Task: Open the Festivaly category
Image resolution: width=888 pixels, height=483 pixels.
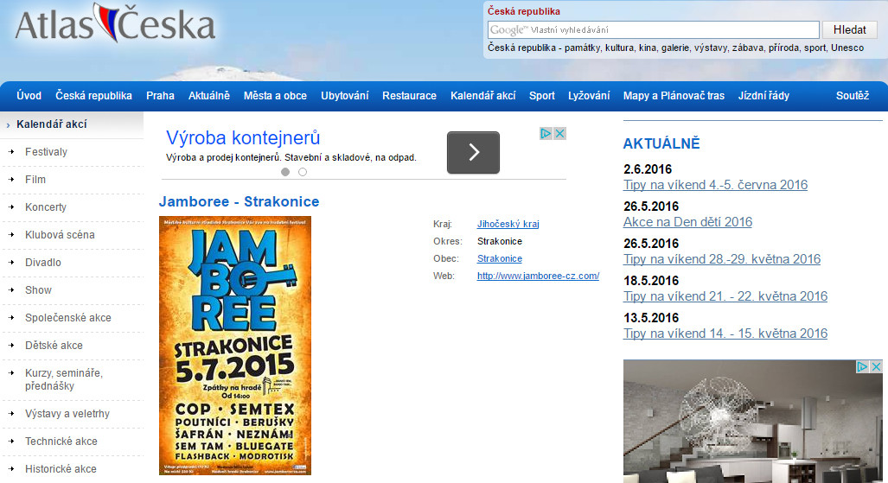Action: click(46, 152)
